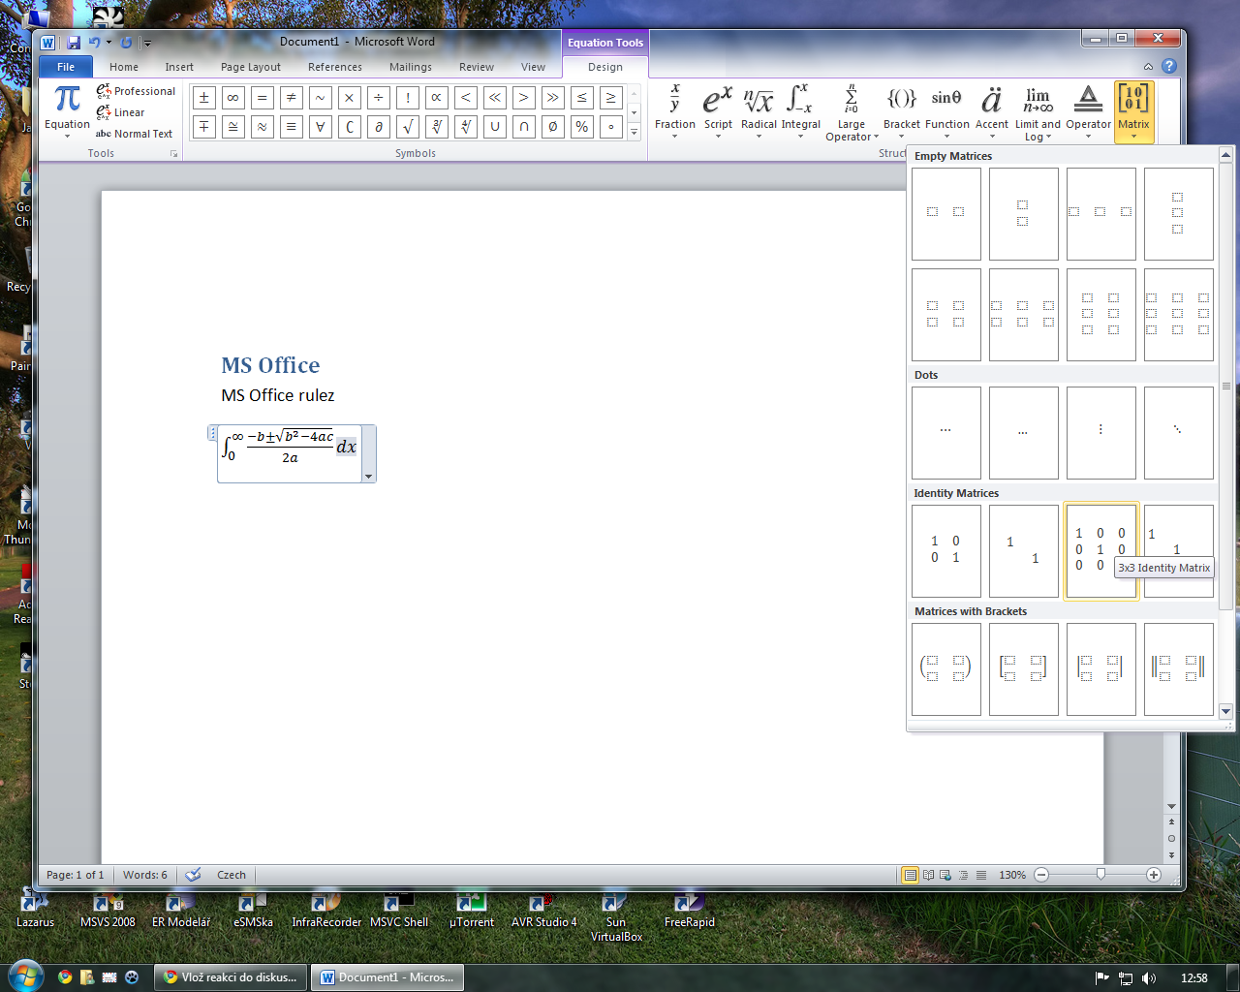Click the zoom slider handle
Screen dimensions: 1240x992
pyautogui.click(x=1100, y=874)
